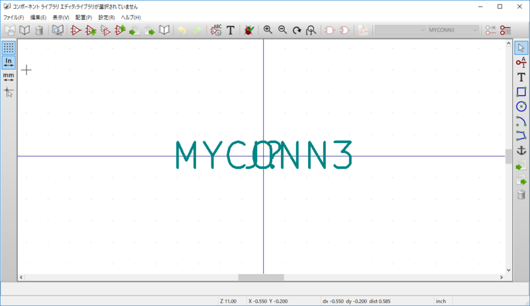Image resolution: width=530 pixels, height=306 pixels.
Task: Select the arrow pointer tool
Action: (x=521, y=48)
